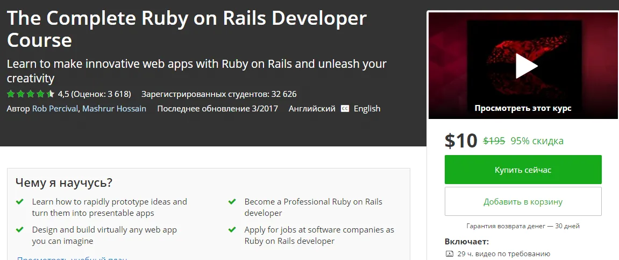619x260 pixels.
Task: Click the crossed-out $195 original price
Action: click(494, 141)
